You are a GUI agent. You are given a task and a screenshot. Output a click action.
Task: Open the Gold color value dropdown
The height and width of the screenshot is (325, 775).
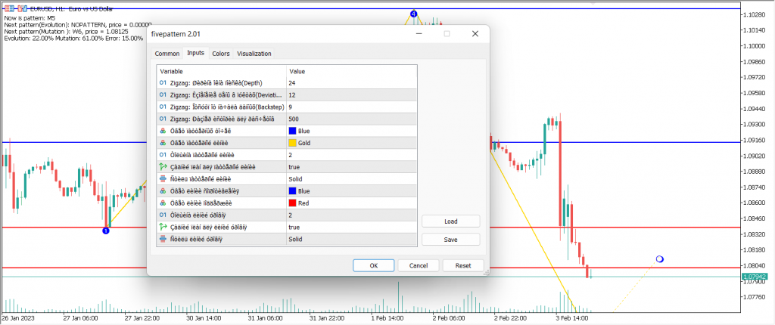351,142
